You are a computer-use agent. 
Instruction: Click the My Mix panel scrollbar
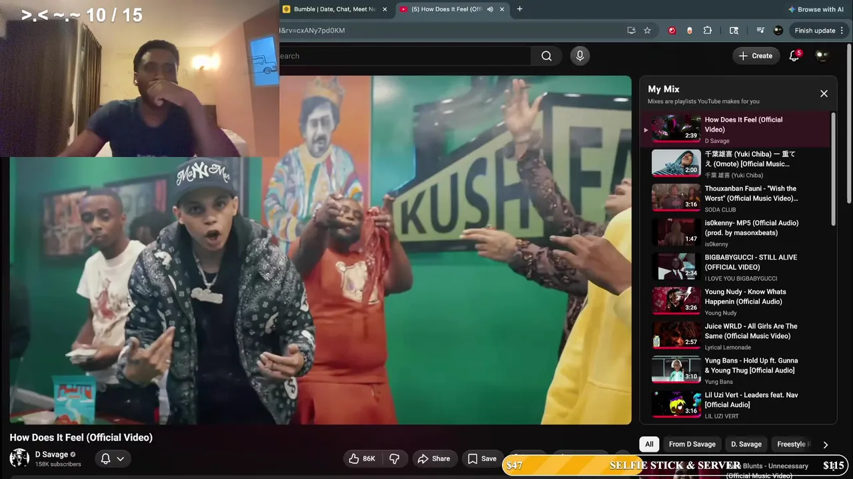(x=833, y=168)
